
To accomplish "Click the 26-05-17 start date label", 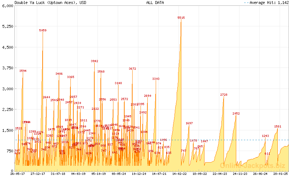I will [17, 174].
